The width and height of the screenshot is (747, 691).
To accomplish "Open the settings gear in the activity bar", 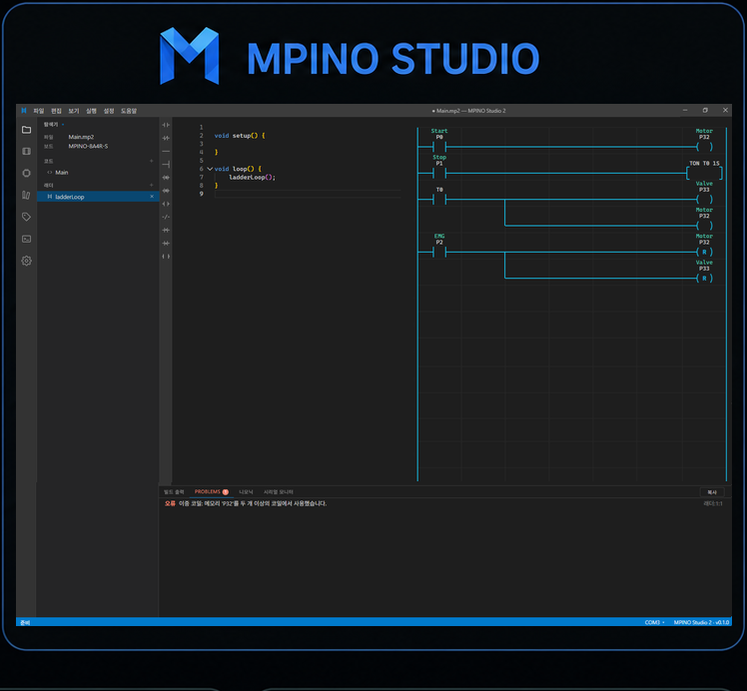I will [27, 261].
